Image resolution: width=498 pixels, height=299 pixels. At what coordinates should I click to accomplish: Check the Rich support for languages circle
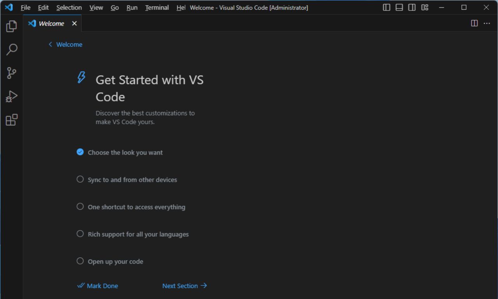click(80, 234)
